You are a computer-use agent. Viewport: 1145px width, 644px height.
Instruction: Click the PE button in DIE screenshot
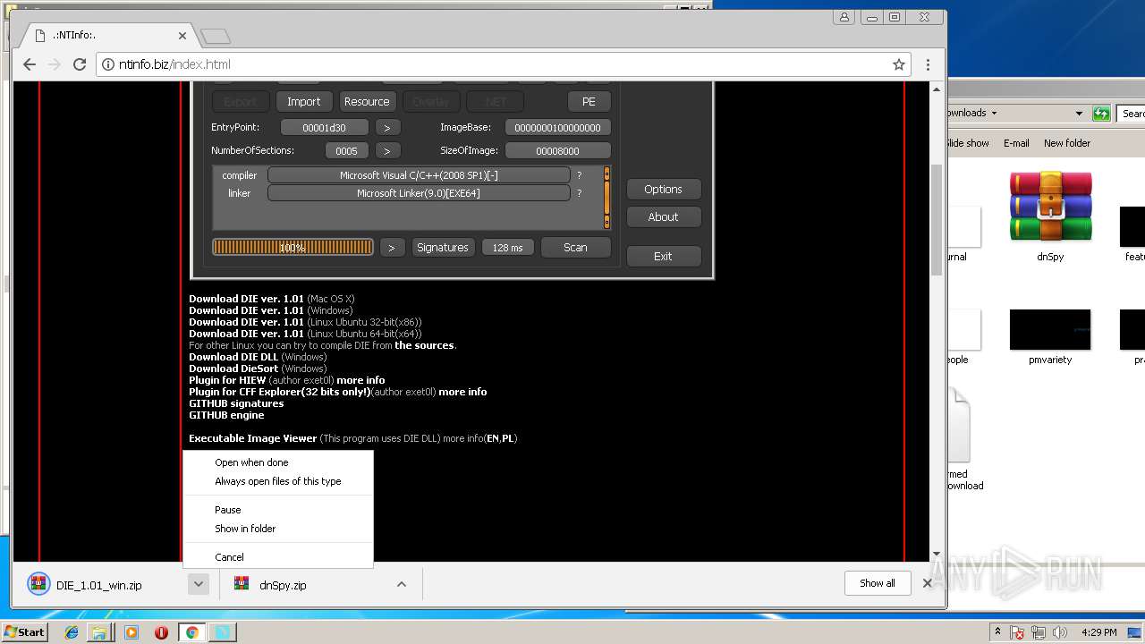[589, 101]
